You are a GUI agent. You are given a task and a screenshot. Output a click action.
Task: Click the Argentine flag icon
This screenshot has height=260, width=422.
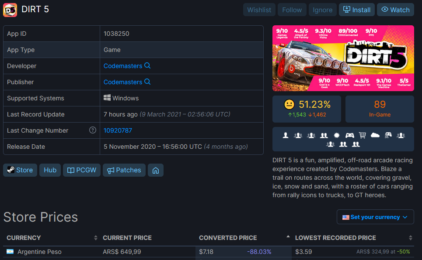(10, 252)
